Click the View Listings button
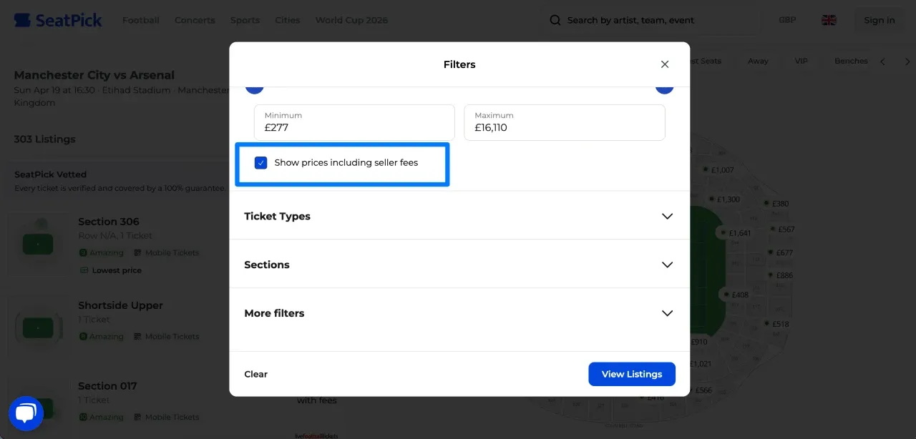This screenshot has width=916, height=439. click(631, 374)
